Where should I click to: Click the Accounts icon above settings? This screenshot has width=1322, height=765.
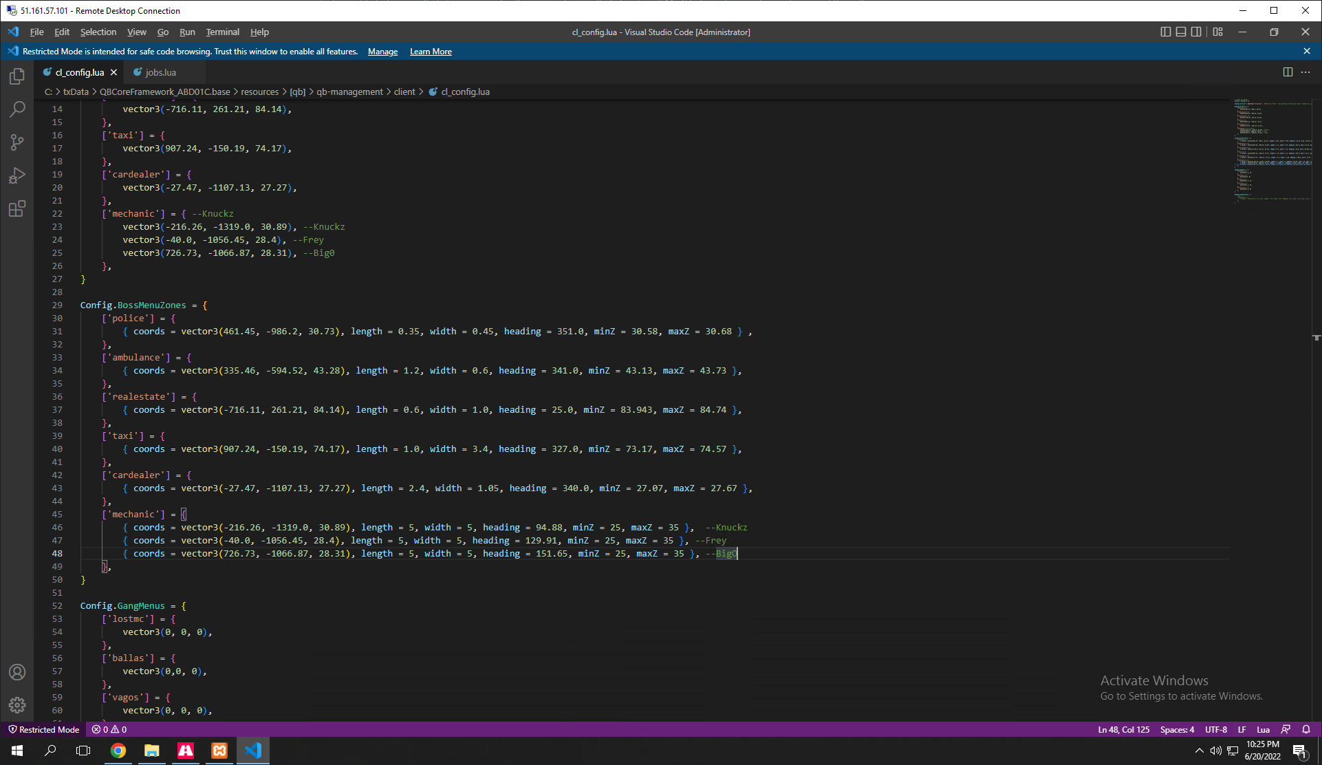[17, 672]
